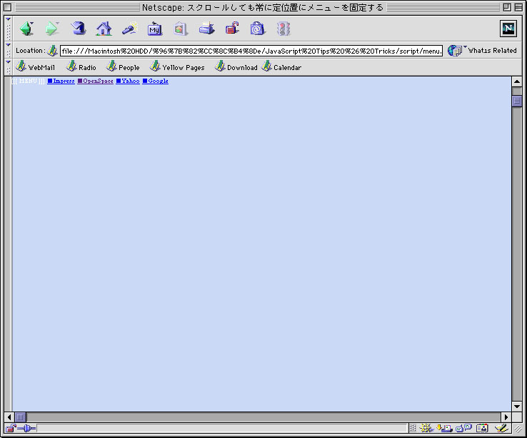Open My Netscape toolbar button
Viewport: 527px width, 438px height.
pos(155,29)
